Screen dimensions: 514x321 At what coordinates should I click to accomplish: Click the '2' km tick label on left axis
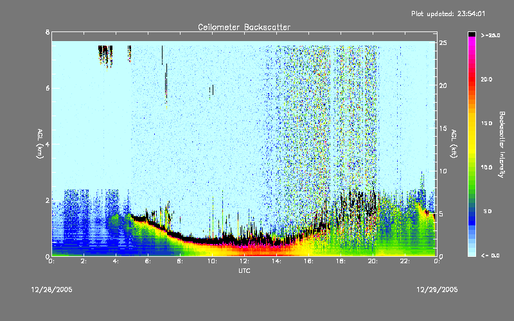pos(48,200)
